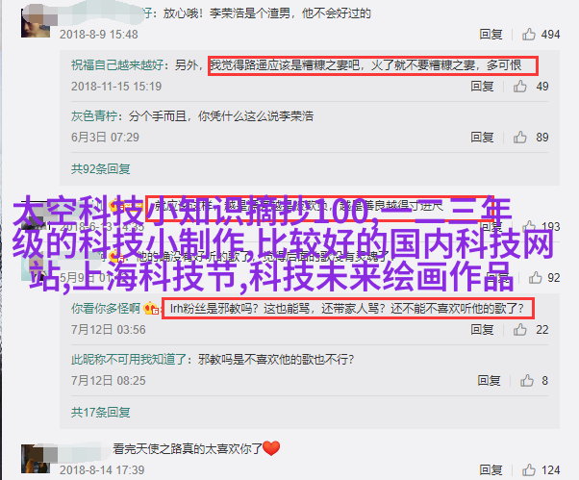Thumbs-up the reply with 8 likes
This screenshot has height=480, width=579.
click(x=526, y=380)
